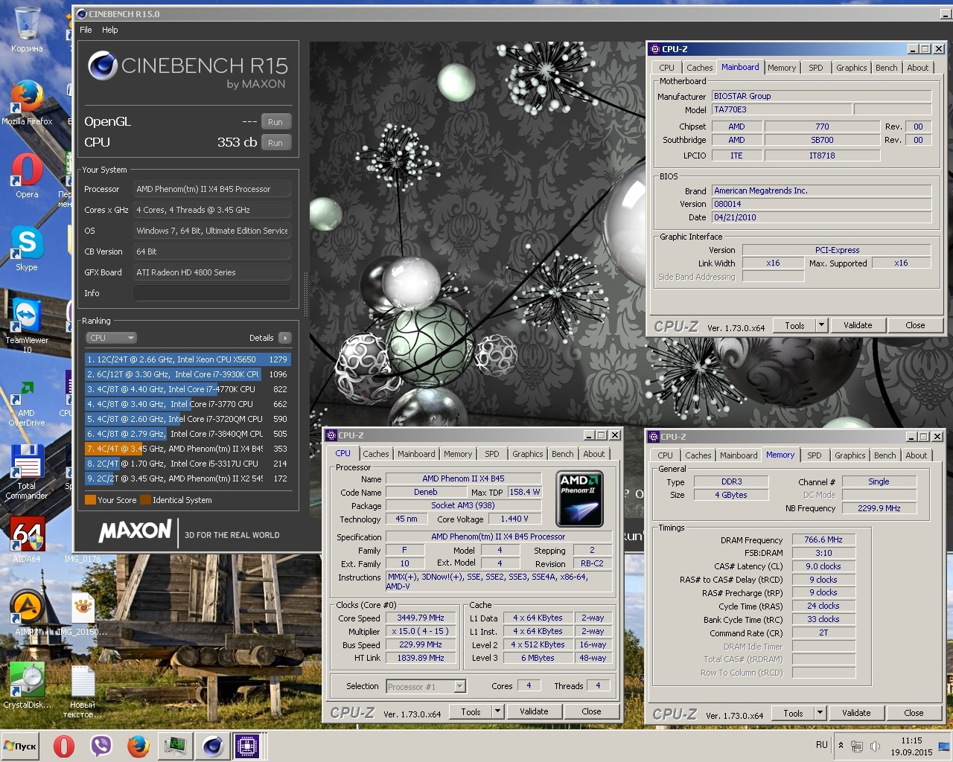Open the IMG_20150 image file on desktop

(83, 614)
